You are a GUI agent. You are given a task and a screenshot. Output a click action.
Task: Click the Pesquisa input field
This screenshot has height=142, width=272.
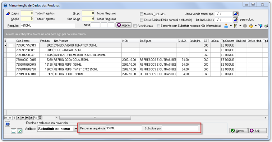[47, 26]
